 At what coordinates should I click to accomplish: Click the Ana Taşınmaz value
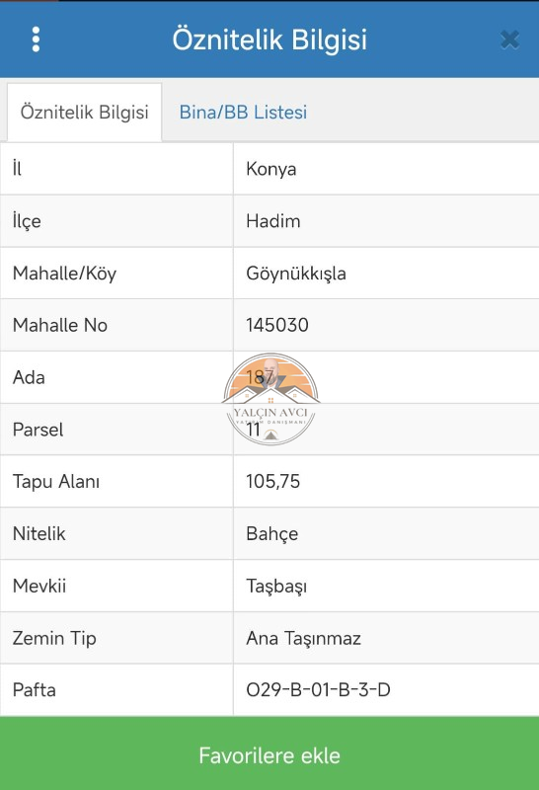[303, 638]
